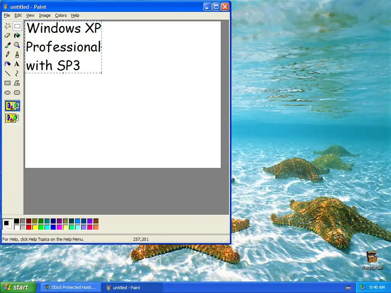Choose the Pencil tool
Viewport: 391px width, 293px height.
pyautogui.click(x=8, y=54)
